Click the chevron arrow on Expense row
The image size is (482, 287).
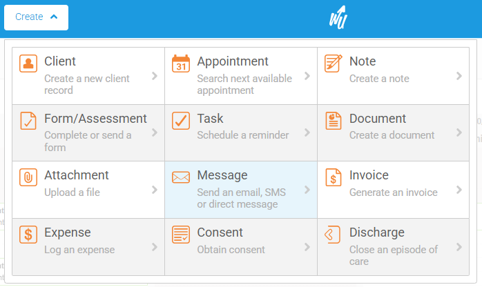point(155,247)
